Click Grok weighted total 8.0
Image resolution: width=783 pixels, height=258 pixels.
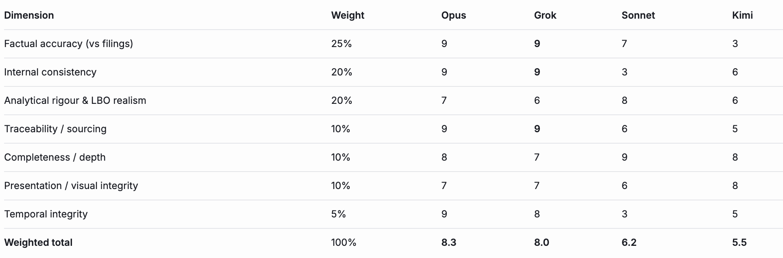(542, 243)
